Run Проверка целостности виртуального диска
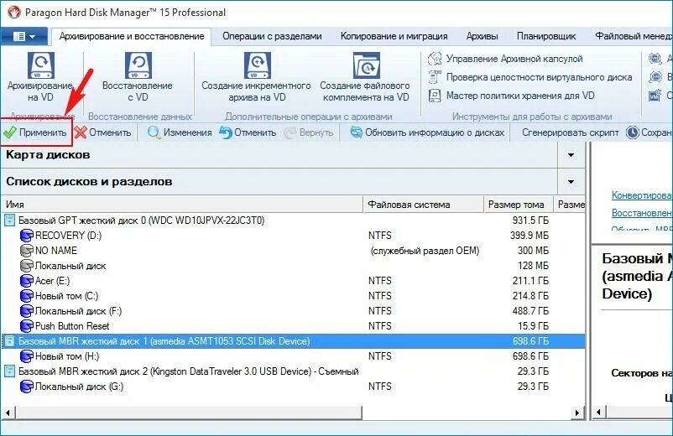This screenshot has width=673, height=436. (530, 77)
